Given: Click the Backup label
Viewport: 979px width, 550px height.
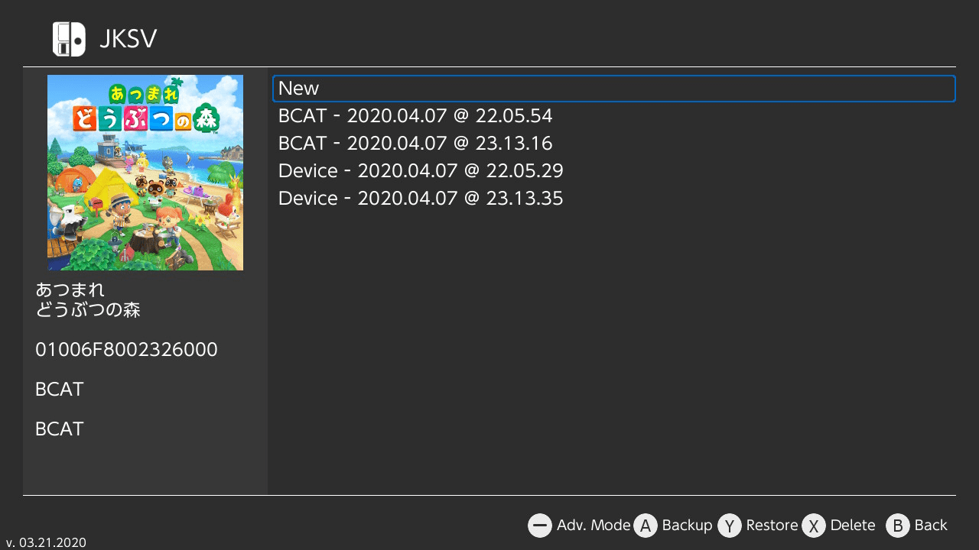Looking at the screenshot, I should click(x=687, y=526).
